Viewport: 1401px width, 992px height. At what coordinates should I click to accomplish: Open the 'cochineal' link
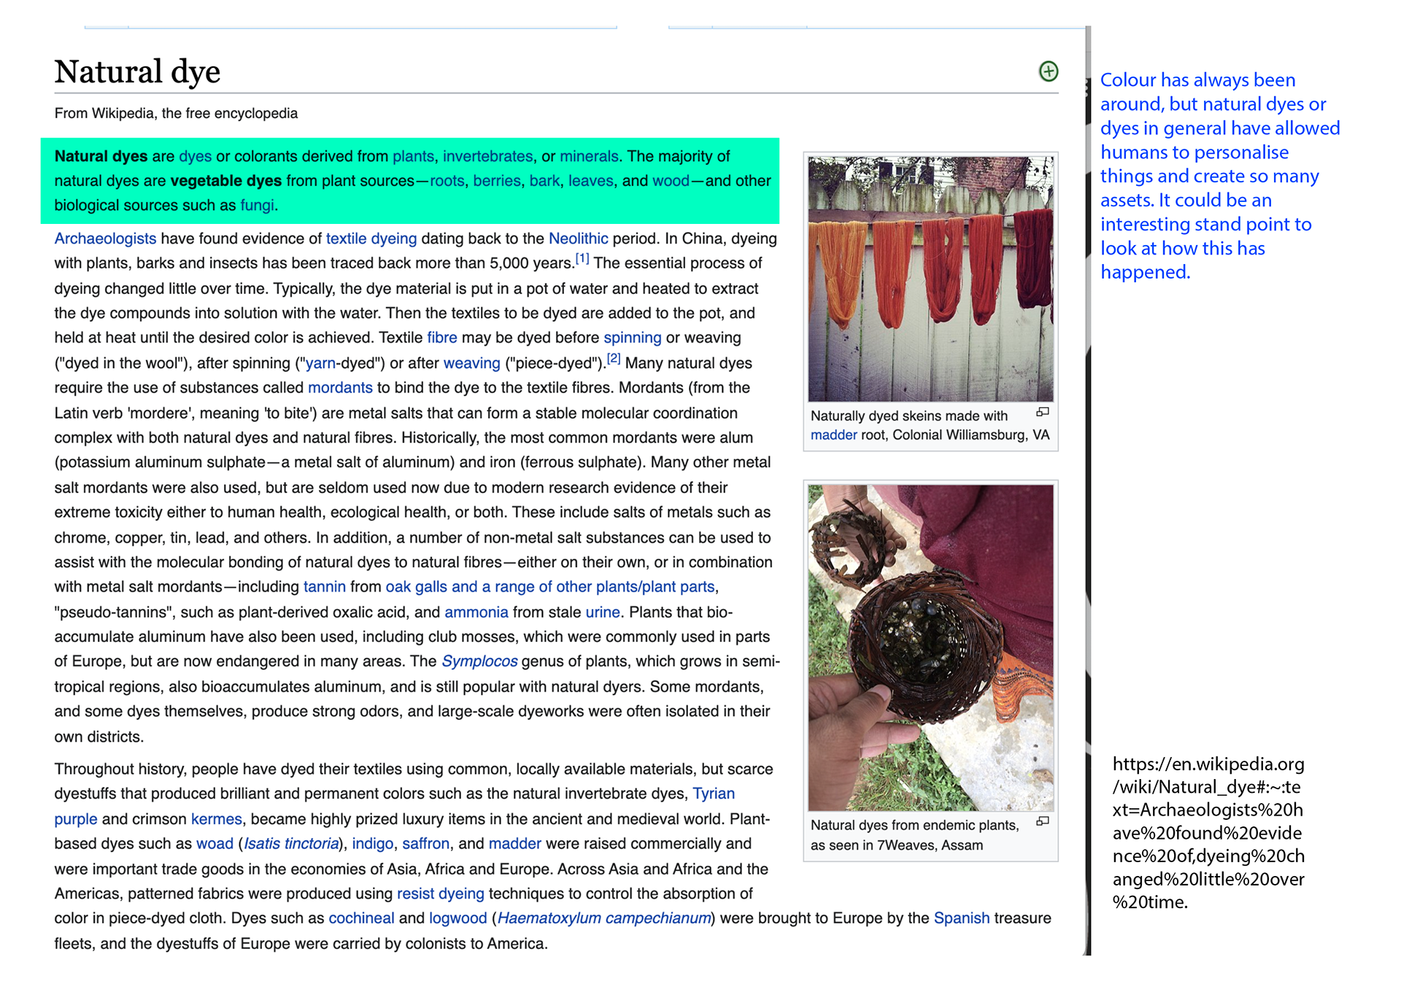click(x=361, y=918)
